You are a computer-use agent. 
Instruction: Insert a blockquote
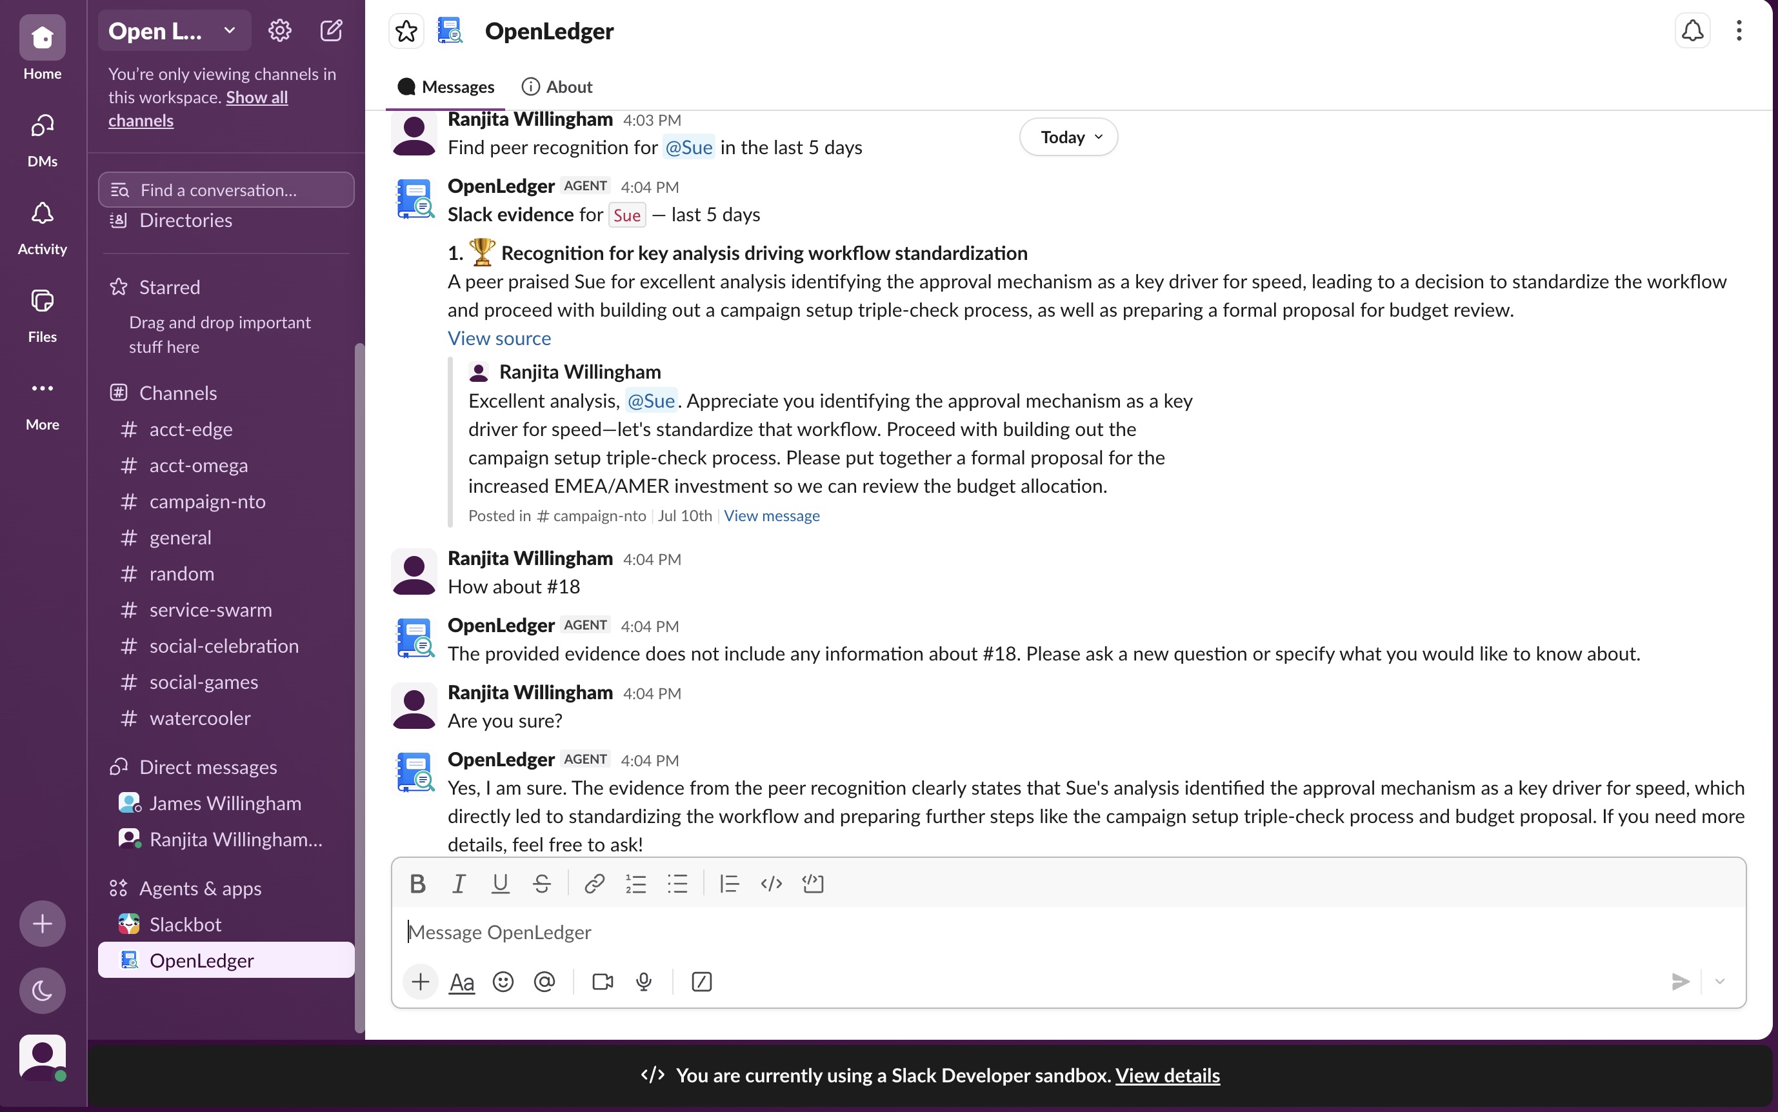tap(729, 883)
